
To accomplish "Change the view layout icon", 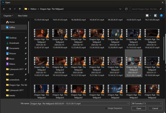I will (x=147, y=16).
